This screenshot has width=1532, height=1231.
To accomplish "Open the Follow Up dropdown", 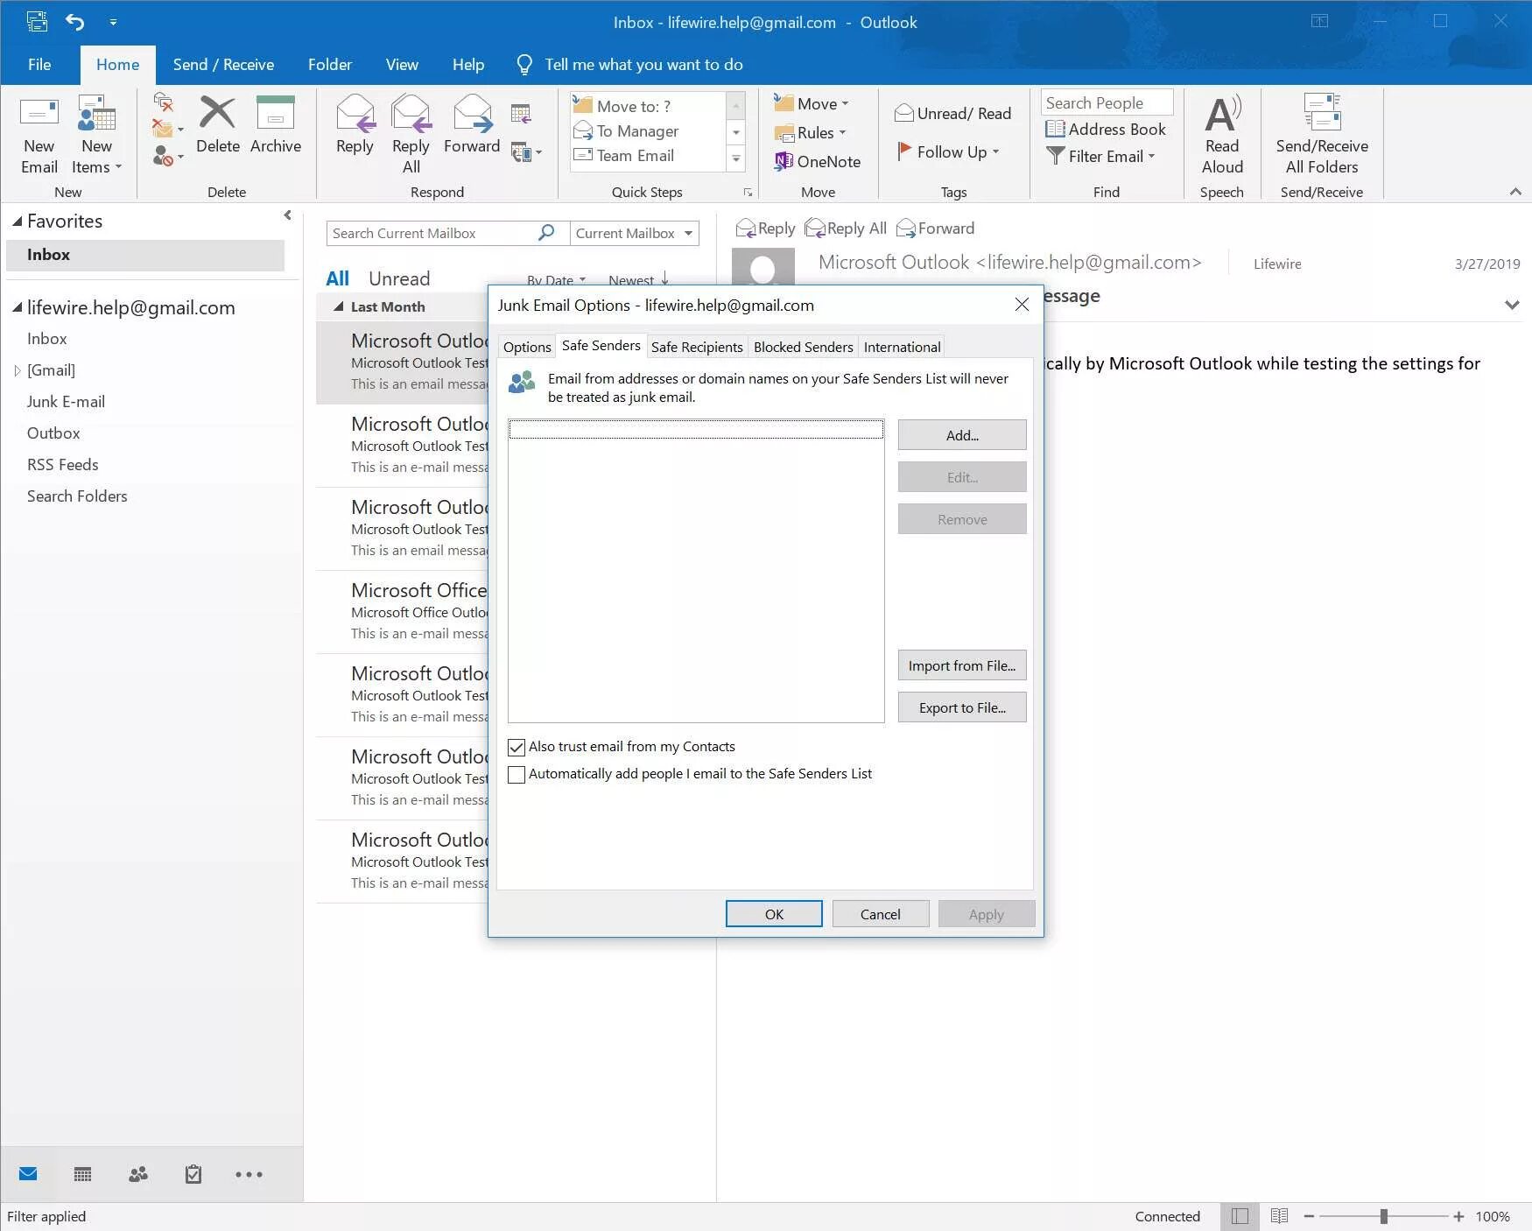I will coord(948,151).
